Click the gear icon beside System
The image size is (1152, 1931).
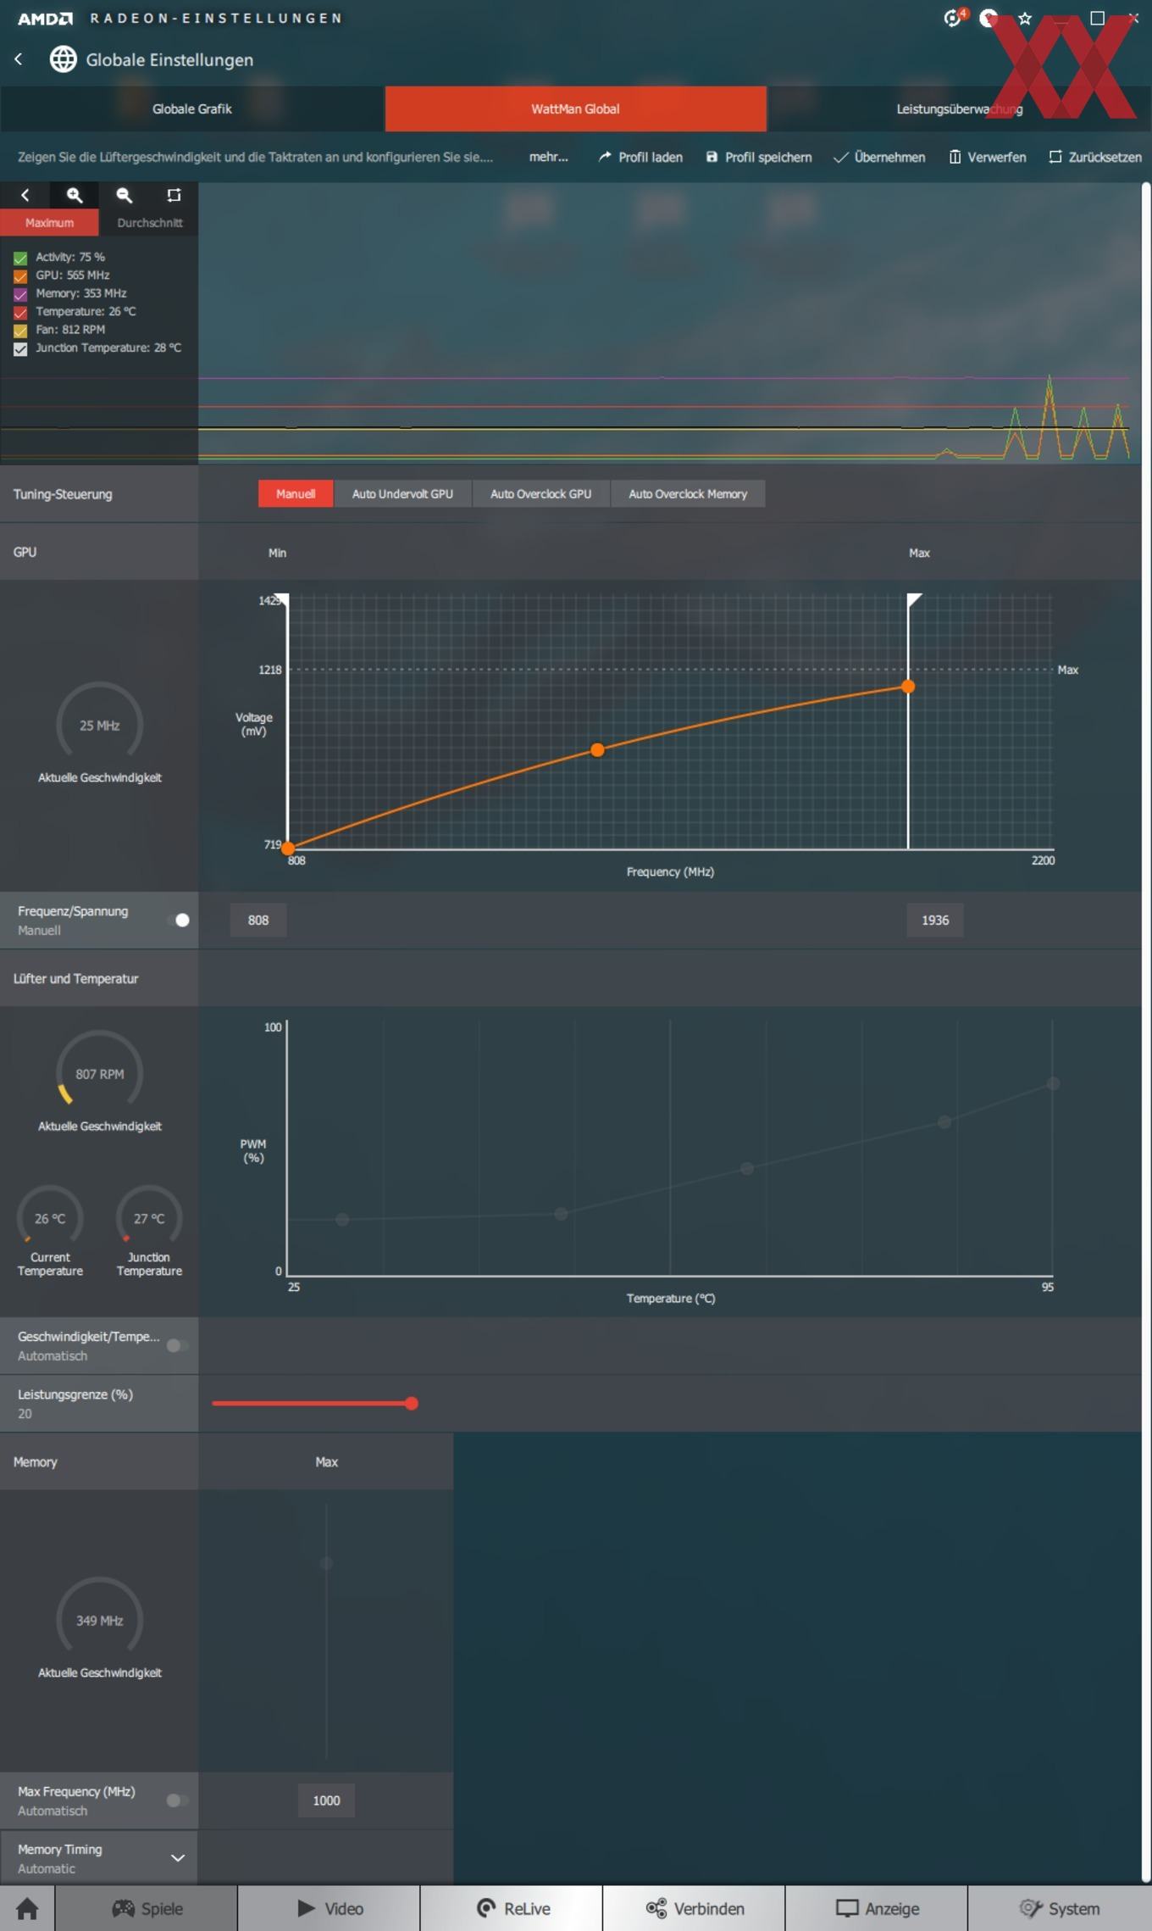[1030, 1908]
